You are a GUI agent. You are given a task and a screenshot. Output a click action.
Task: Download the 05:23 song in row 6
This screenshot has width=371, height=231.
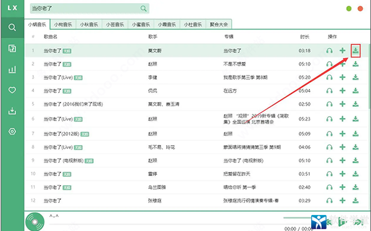point(356,119)
